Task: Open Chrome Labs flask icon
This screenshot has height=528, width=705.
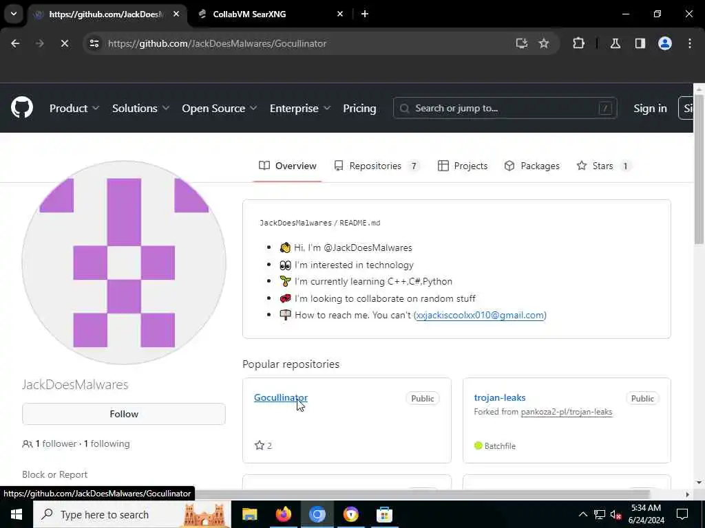Action: pos(615,43)
